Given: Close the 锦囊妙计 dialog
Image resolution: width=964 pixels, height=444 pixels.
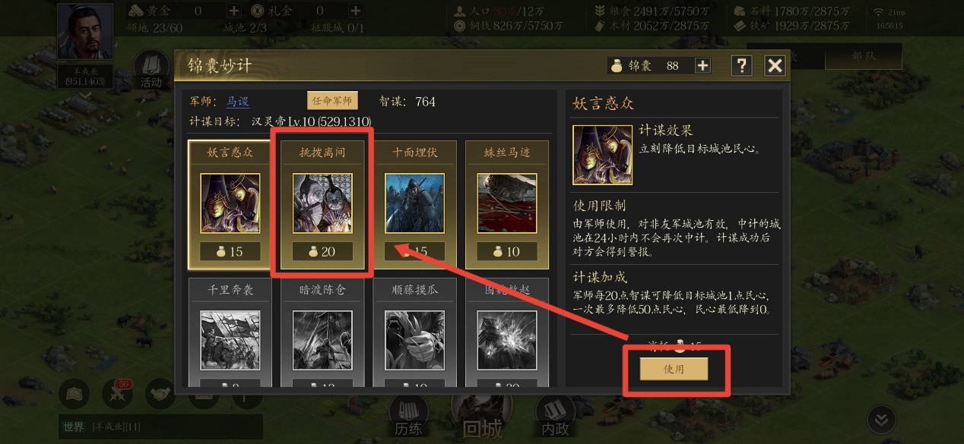Looking at the screenshot, I should point(775,65).
